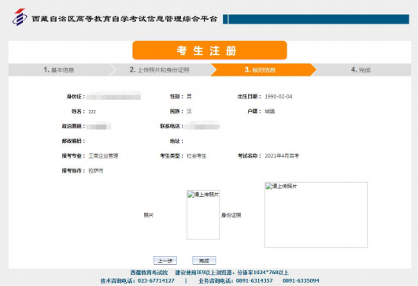
Task: Click the exam name 2021年4月自考
Action: pyautogui.click(x=282, y=156)
